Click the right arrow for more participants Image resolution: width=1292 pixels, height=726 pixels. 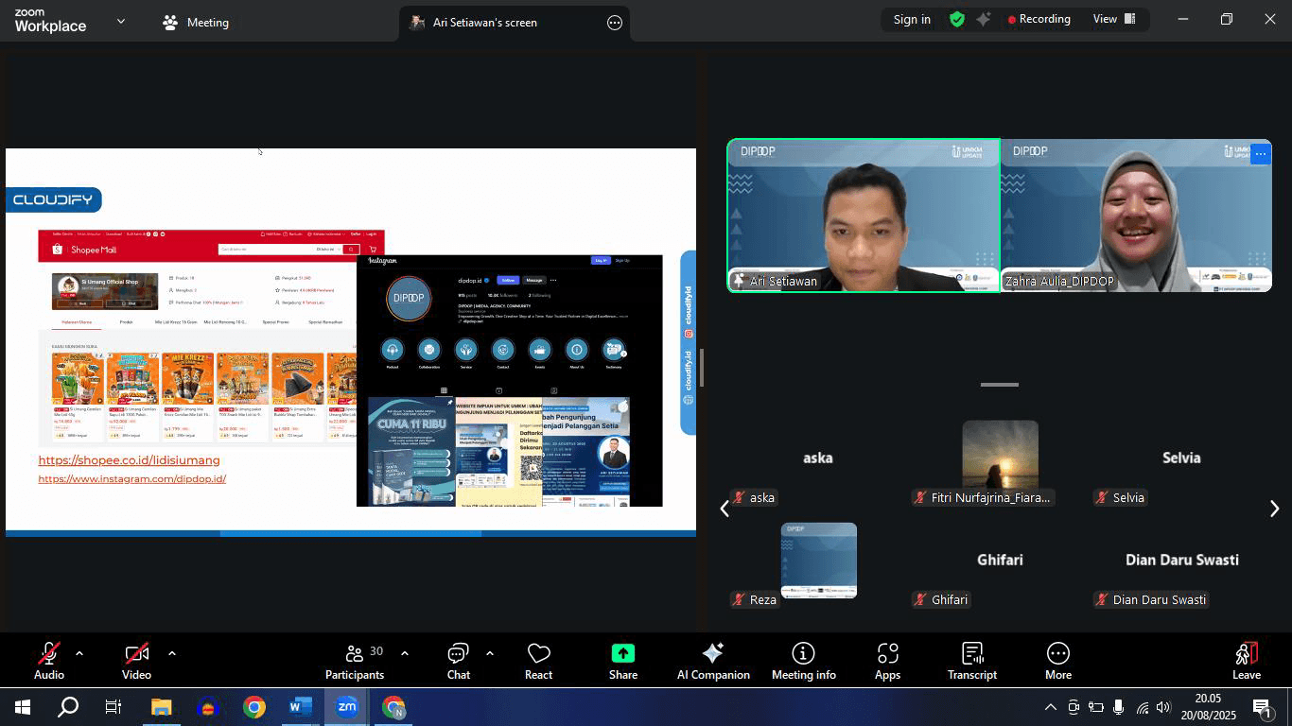(1275, 509)
